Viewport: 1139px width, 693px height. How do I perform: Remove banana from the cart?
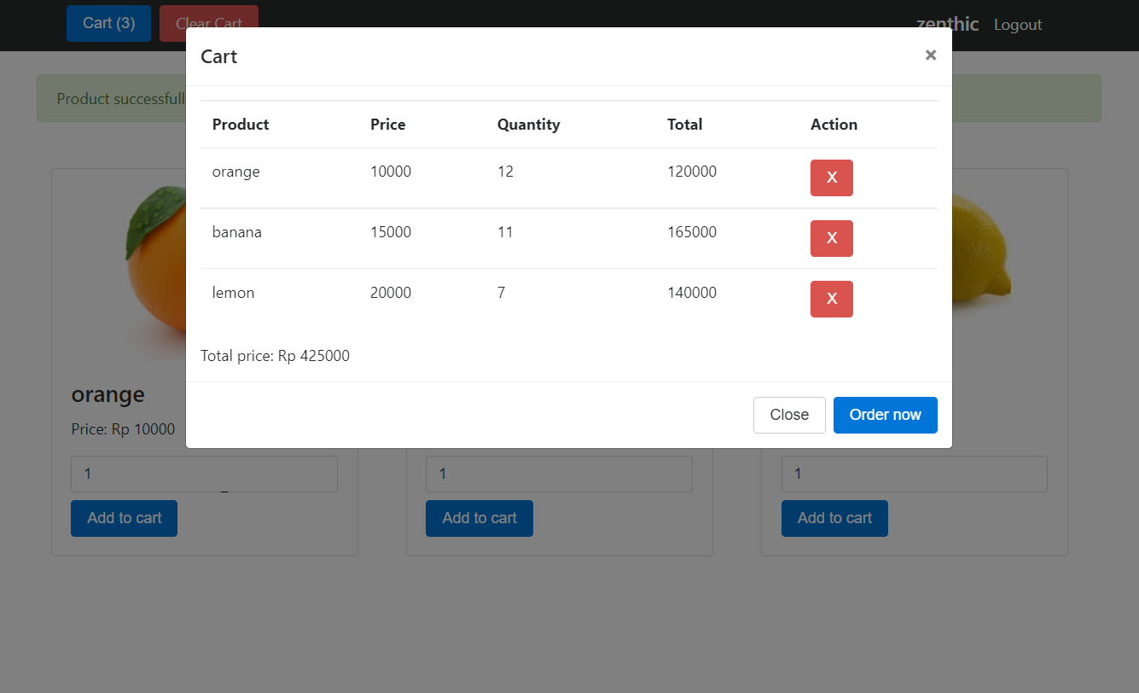click(x=831, y=238)
